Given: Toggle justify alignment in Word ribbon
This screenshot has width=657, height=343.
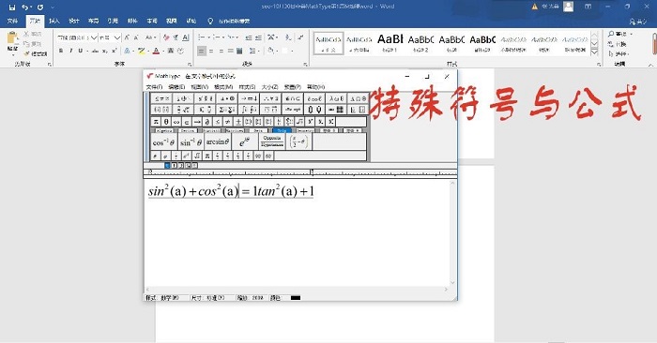Looking at the screenshot, I should pos(230,51).
